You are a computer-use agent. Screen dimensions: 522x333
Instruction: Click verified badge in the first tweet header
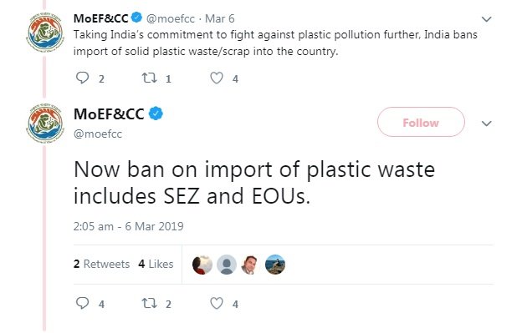[x=136, y=18]
